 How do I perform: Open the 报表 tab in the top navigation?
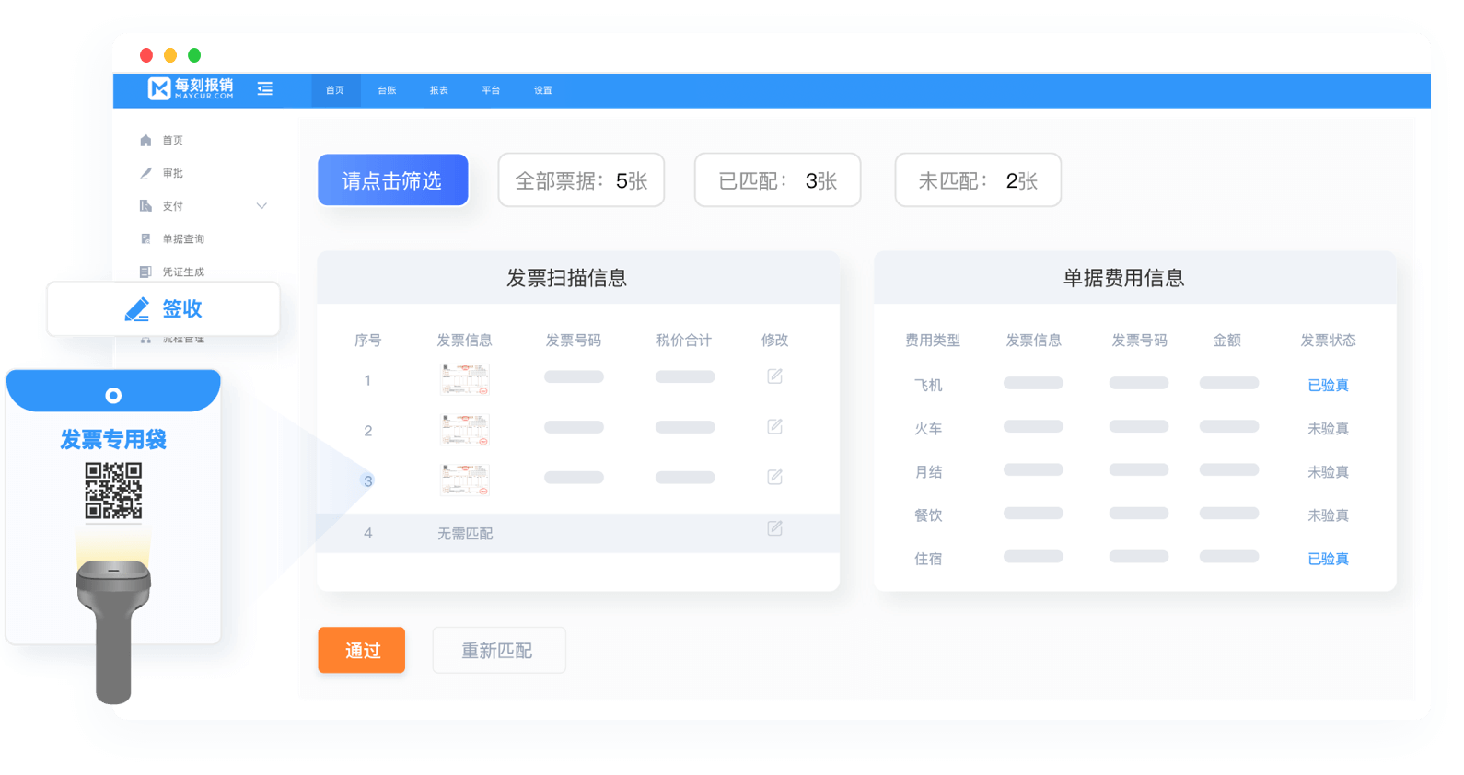click(x=439, y=90)
